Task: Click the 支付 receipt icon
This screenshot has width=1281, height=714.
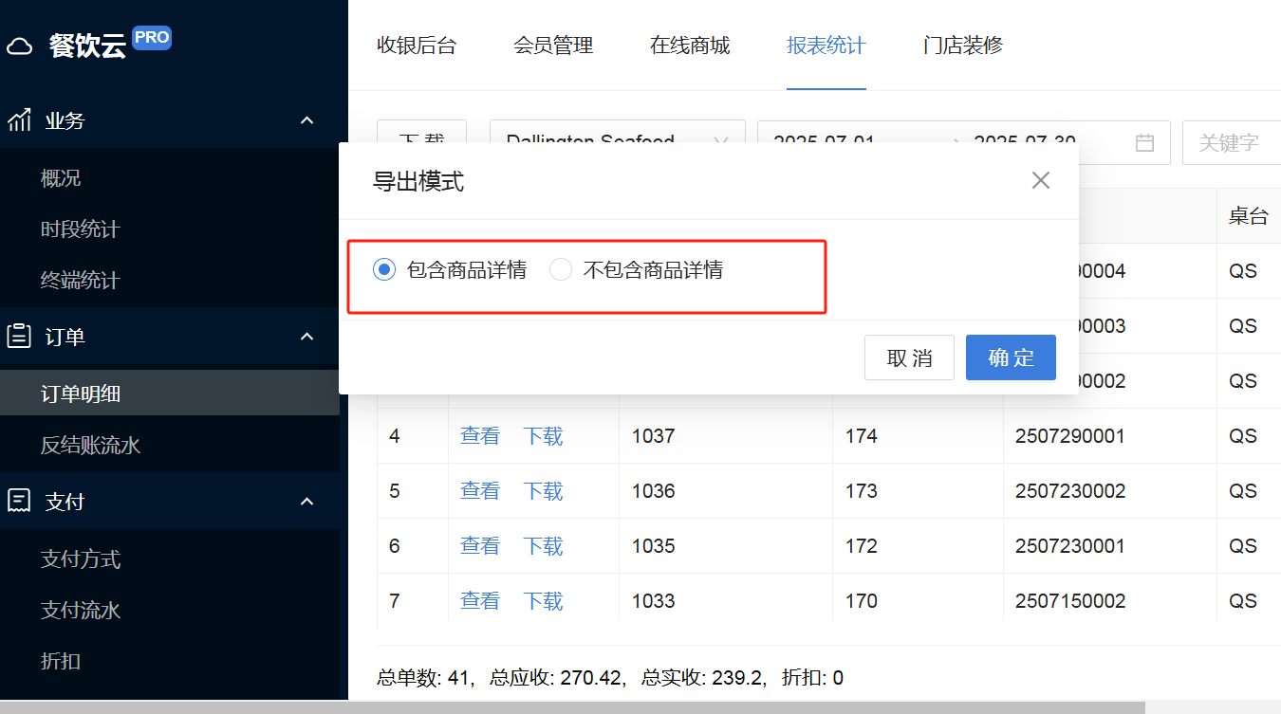Action: click(x=19, y=502)
